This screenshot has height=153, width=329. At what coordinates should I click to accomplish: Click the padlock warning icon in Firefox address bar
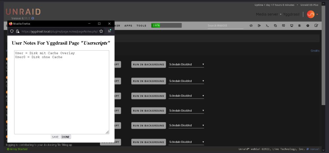(x=18, y=31)
